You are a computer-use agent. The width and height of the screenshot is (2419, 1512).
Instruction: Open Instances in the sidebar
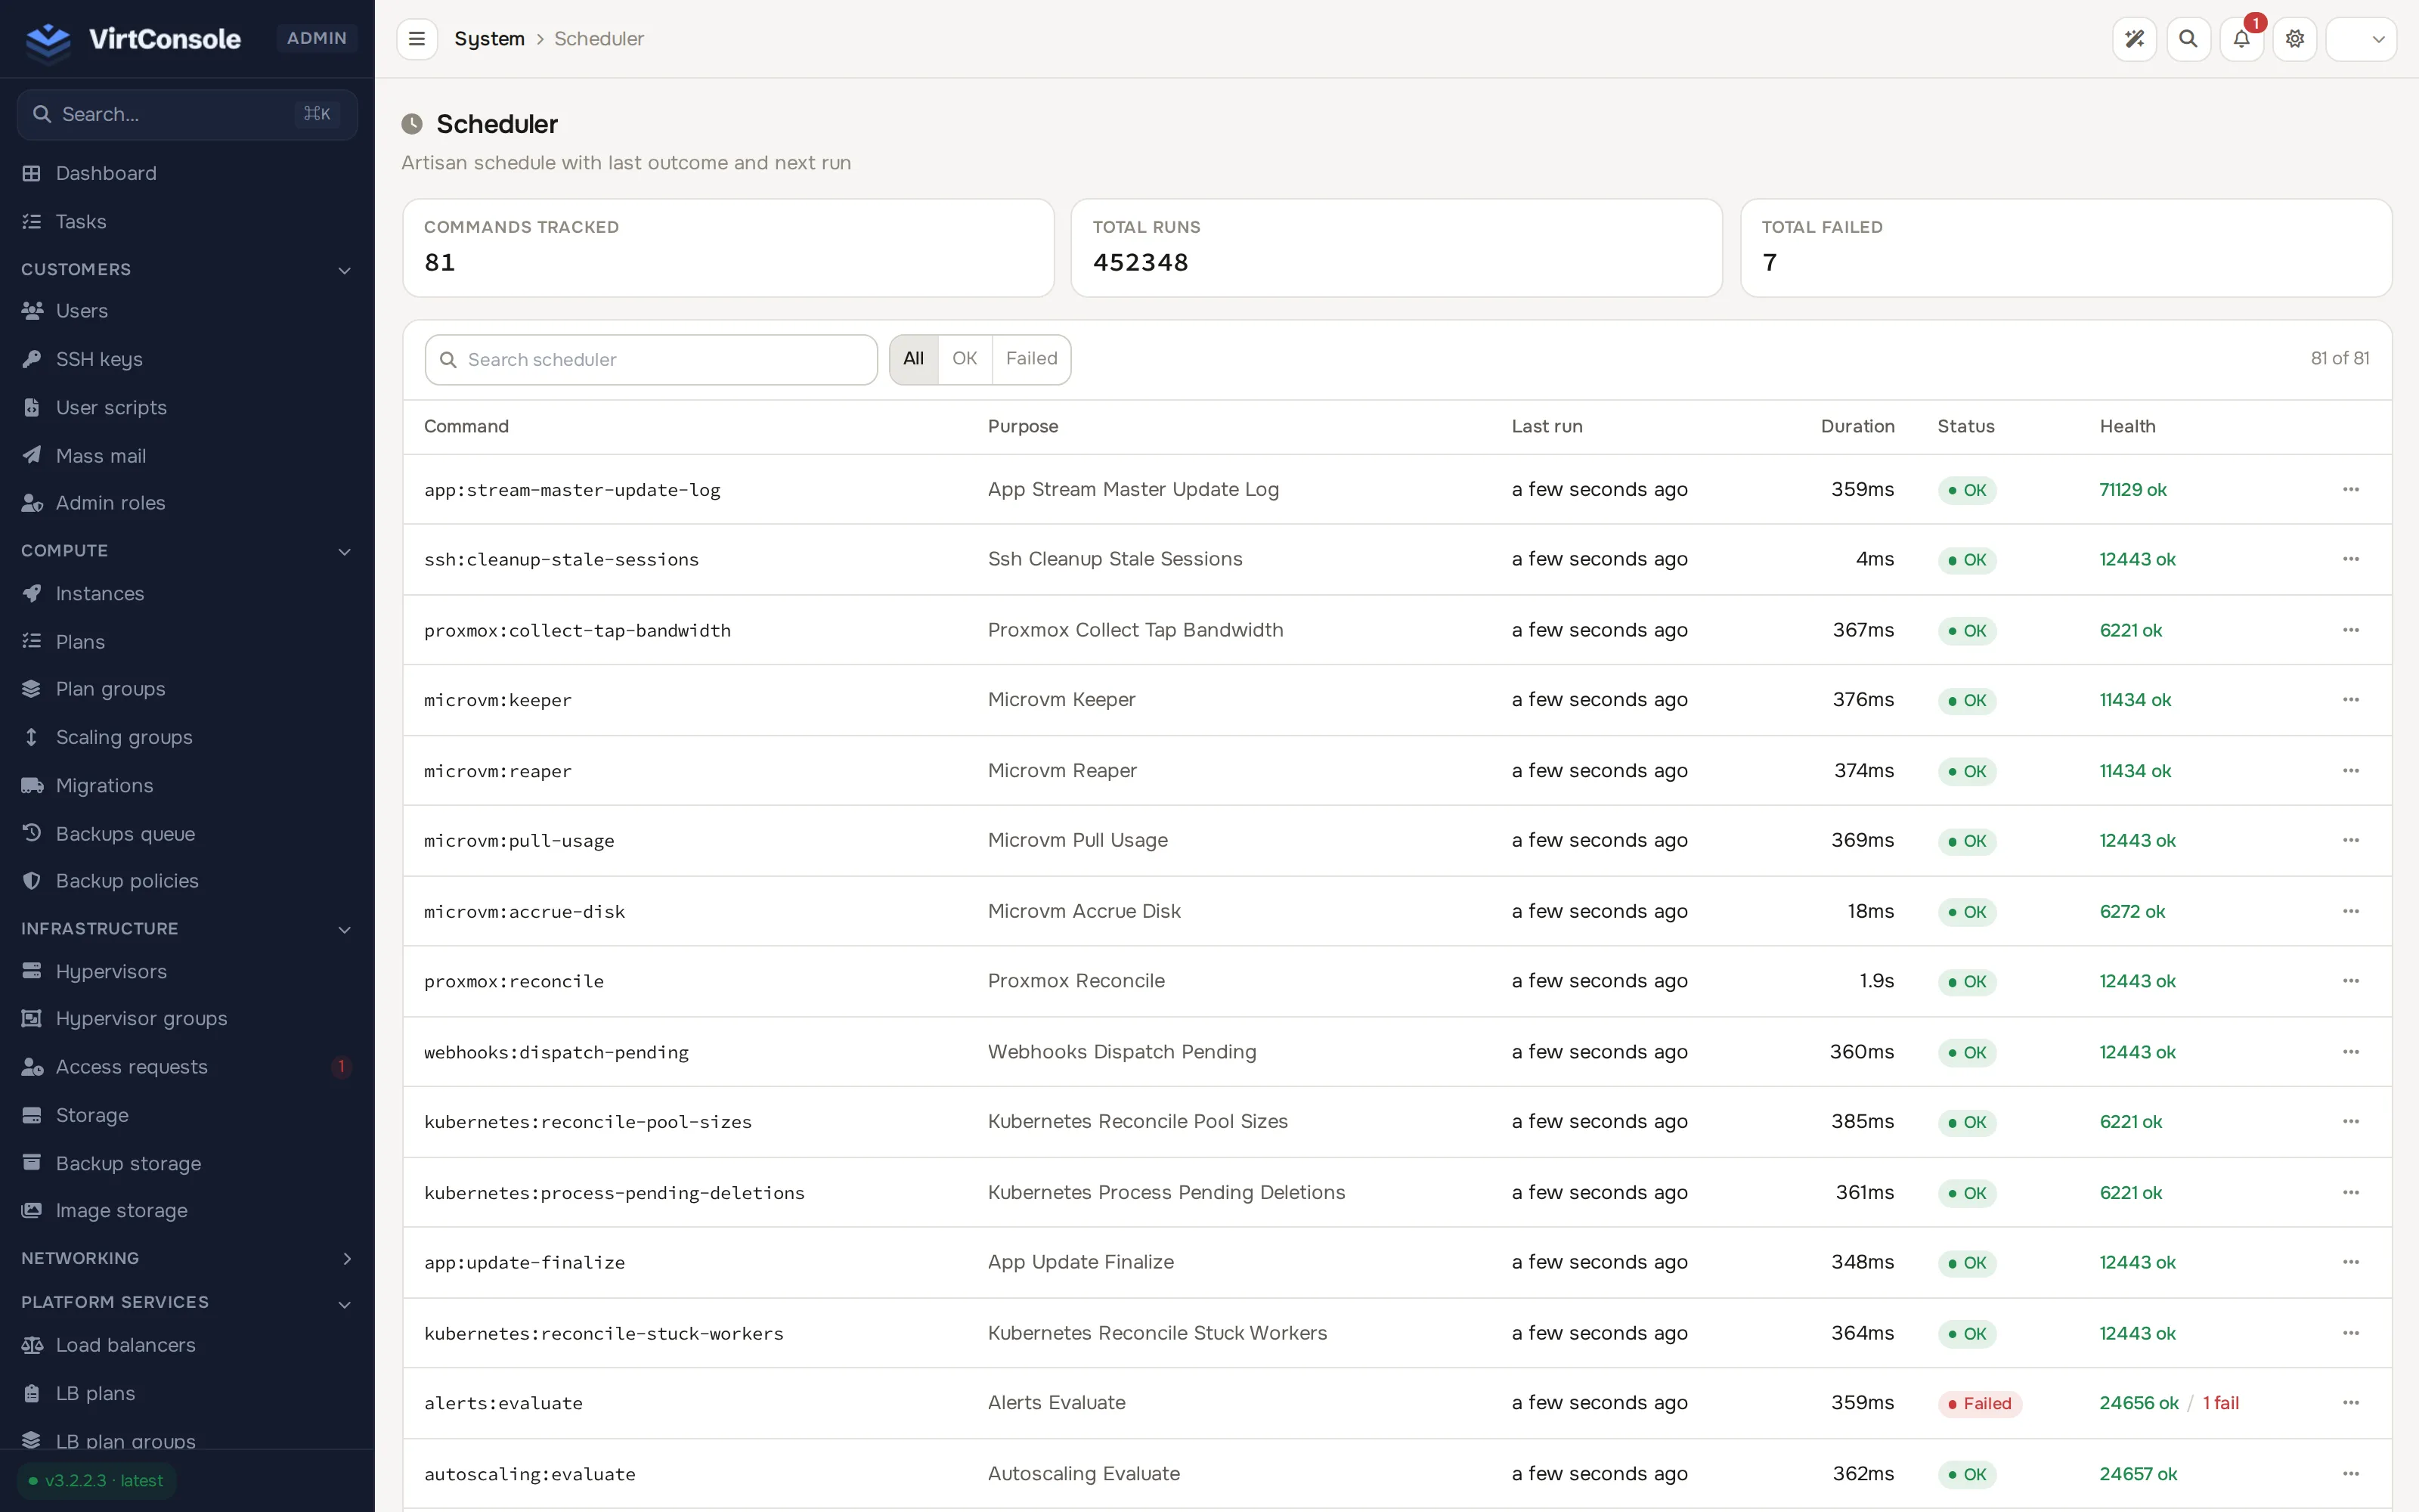click(187, 593)
